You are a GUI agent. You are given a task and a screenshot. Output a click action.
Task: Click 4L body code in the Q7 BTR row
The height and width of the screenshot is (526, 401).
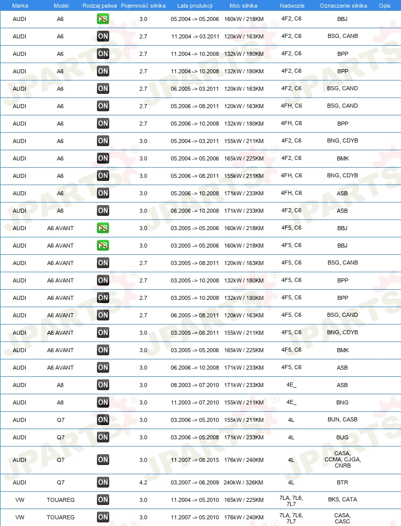pyautogui.click(x=291, y=482)
